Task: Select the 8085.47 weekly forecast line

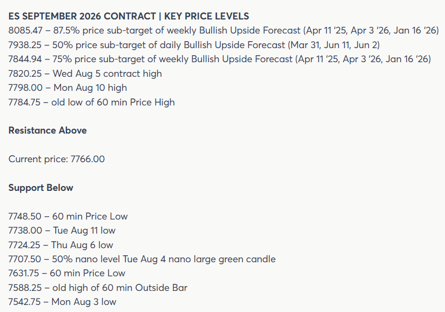Action: coord(224,30)
